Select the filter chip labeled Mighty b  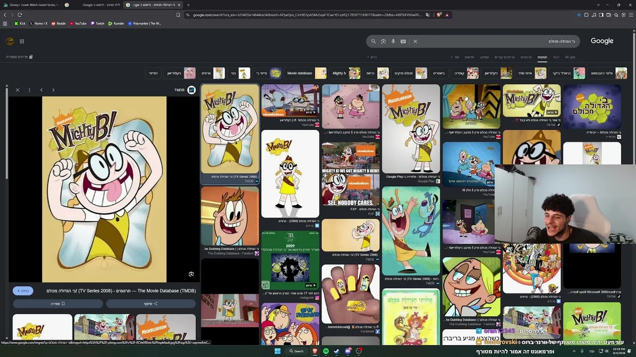346,73
